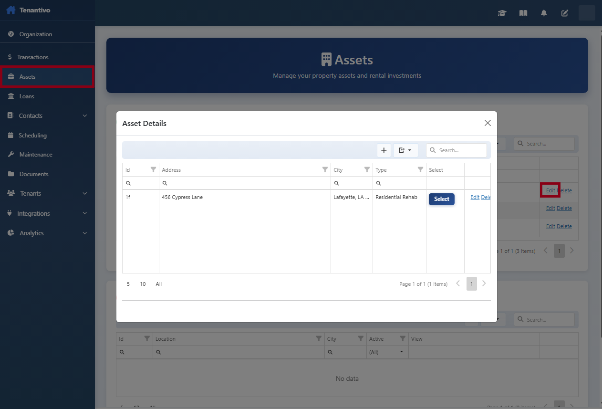
Task: Expand the Contacts sidebar menu chevron
Action: click(x=85, y=115)
